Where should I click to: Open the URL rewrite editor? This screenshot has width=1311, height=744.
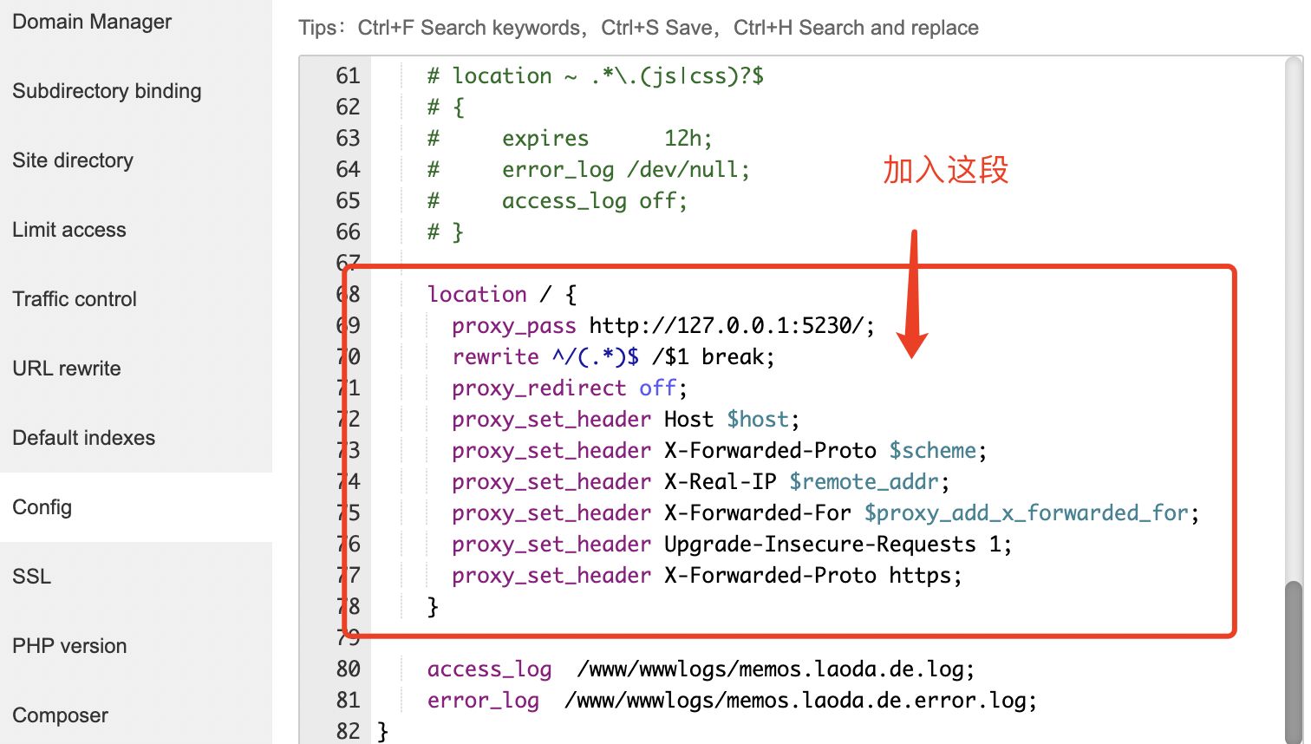(x=67, y=368)
